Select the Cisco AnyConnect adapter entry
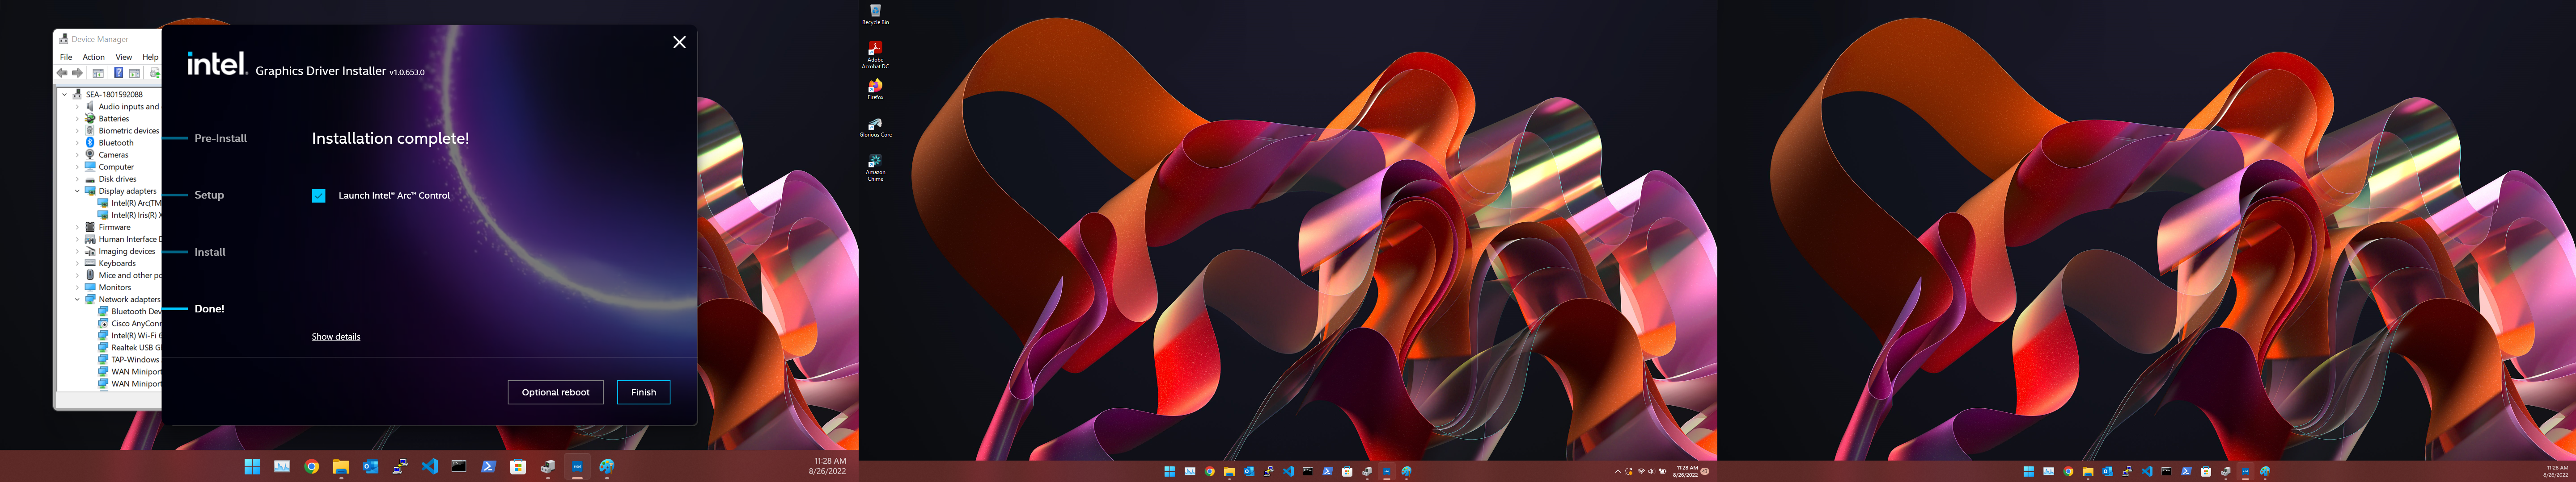 (x=129, y=323)
